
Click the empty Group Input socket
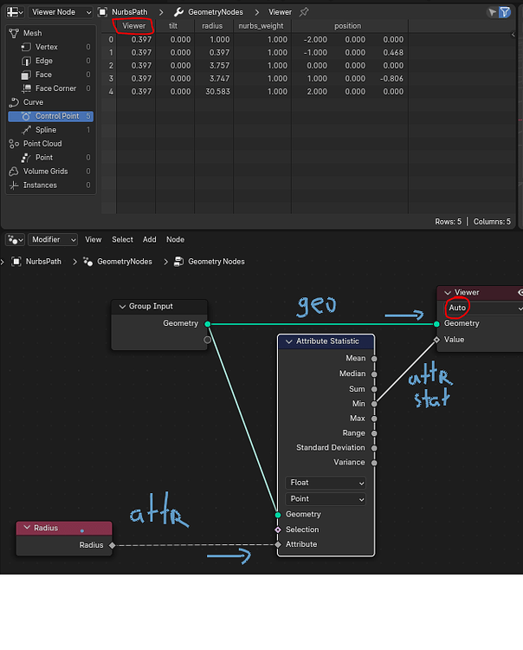208,340
